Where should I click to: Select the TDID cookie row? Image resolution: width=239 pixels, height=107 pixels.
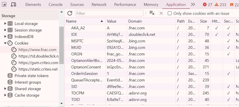pos(152,100)
